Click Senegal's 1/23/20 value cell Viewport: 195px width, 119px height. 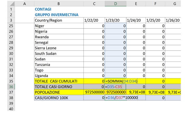point(115,42)
